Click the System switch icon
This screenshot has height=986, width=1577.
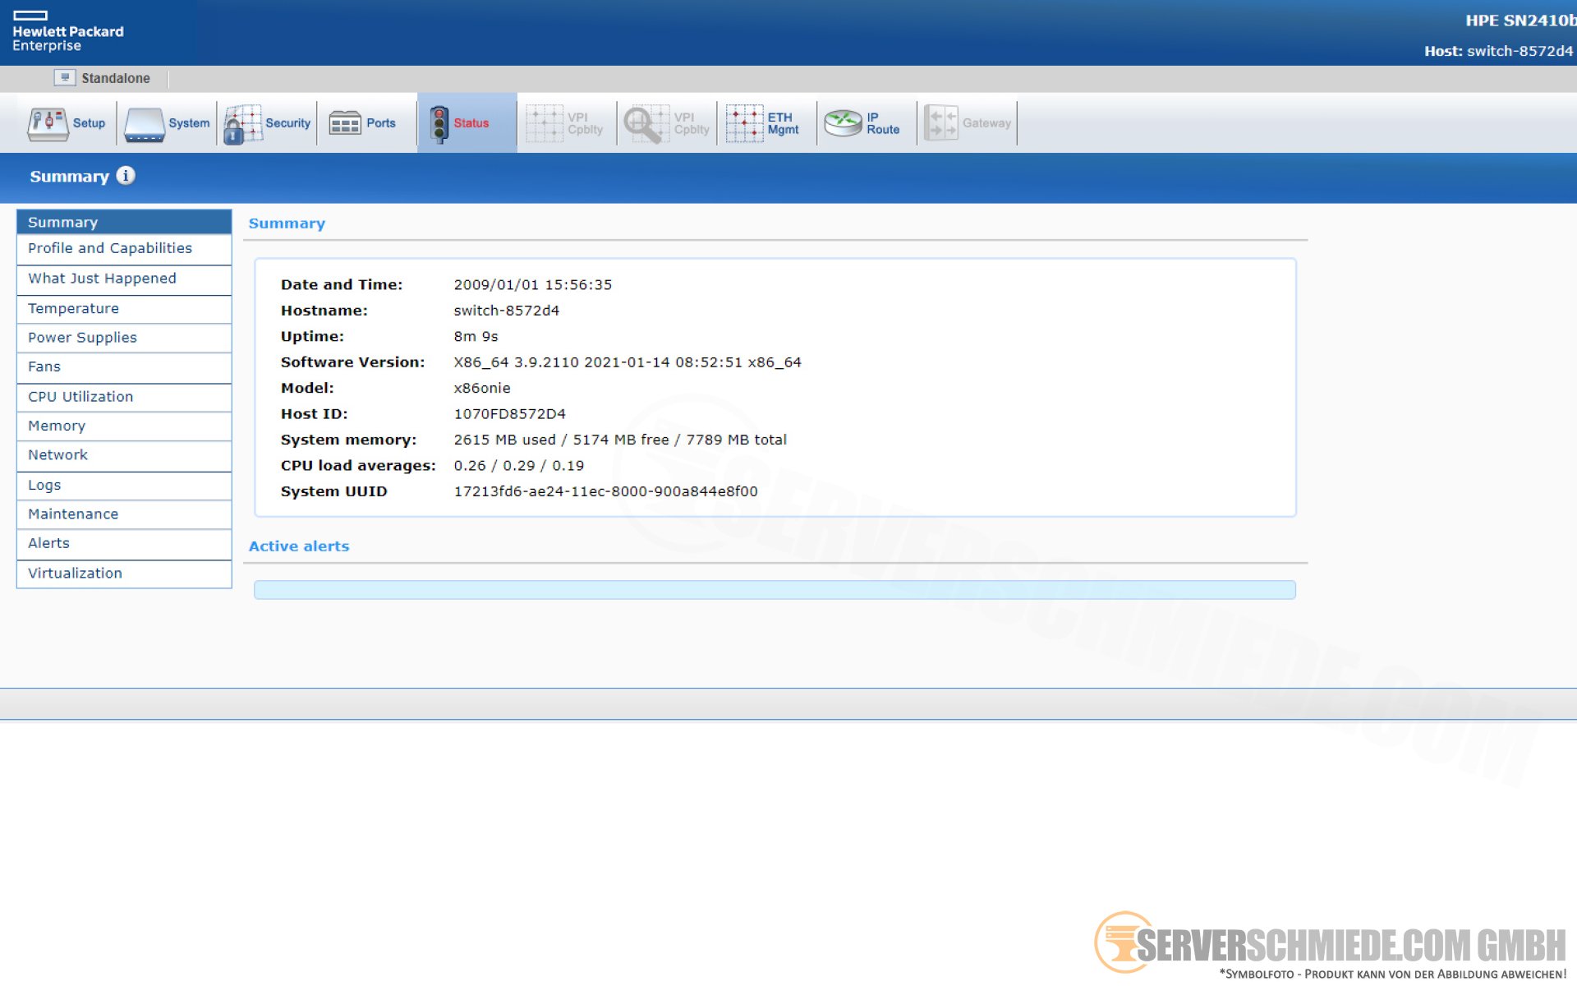pos(145,123)
